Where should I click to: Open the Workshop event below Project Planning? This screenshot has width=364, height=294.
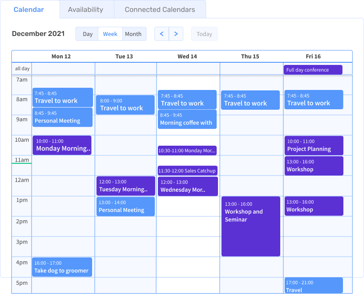[314, 166]
